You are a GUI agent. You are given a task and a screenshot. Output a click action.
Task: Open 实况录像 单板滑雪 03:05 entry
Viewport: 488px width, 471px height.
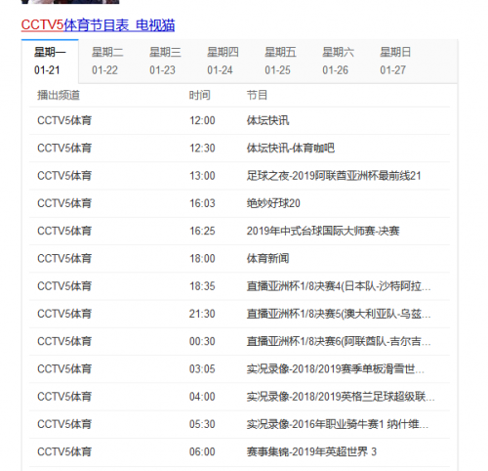pos(239,369)
